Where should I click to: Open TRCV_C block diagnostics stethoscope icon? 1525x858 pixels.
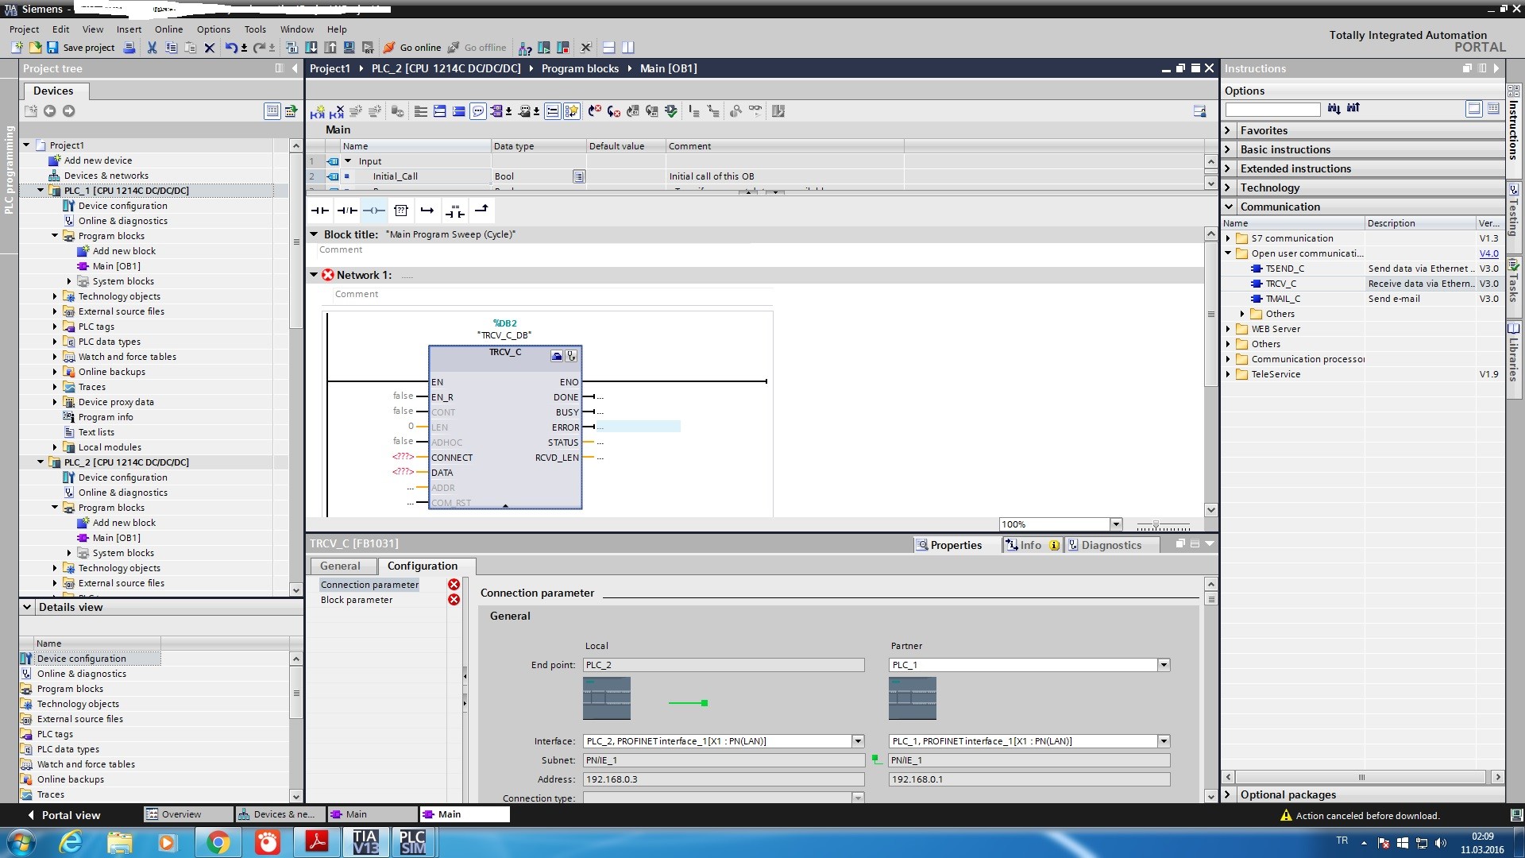click(x=571, y=356)
